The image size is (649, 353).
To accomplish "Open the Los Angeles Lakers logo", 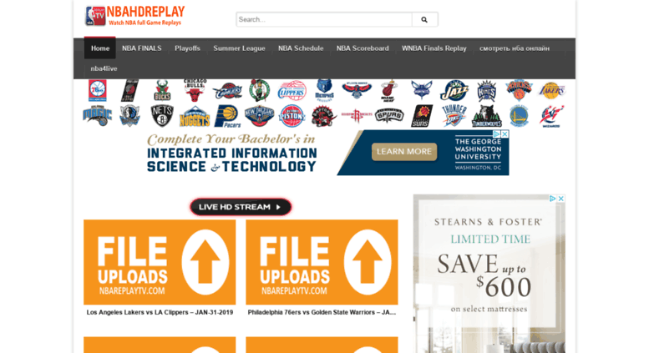I will click(x=551, y=91).
